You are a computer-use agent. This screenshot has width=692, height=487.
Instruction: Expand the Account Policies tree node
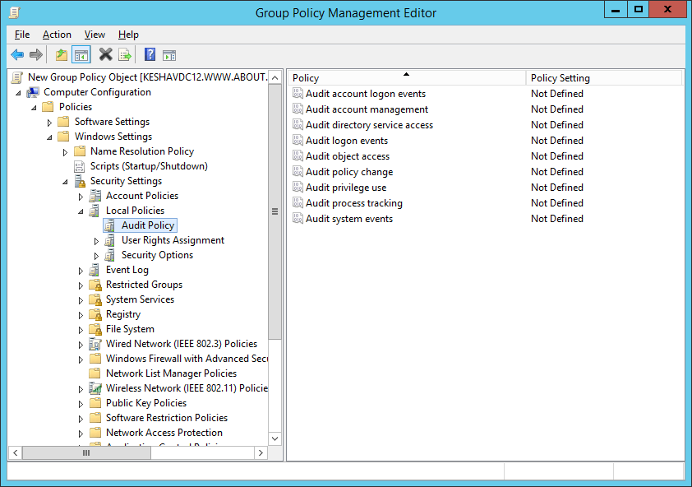pos(81,197)
